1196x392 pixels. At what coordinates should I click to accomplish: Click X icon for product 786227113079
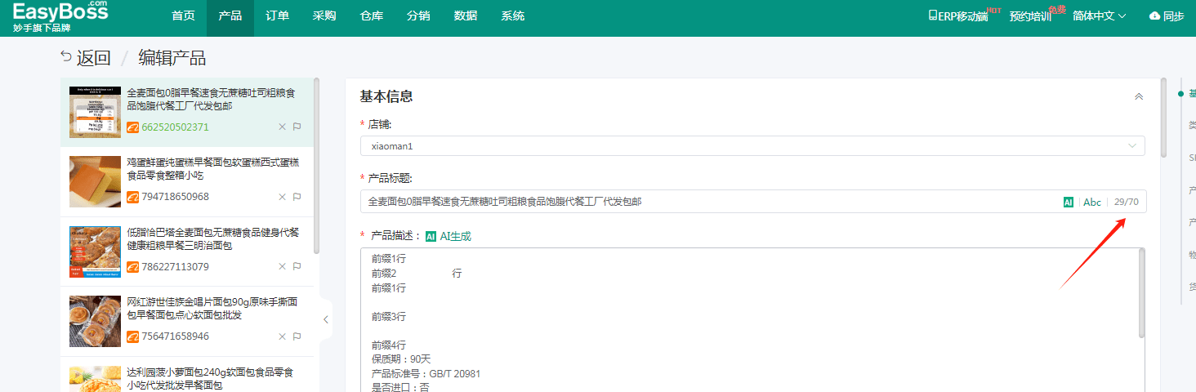282,267
